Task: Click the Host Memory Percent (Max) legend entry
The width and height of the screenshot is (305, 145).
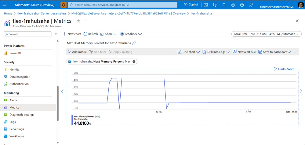Action: pos(87,116)
